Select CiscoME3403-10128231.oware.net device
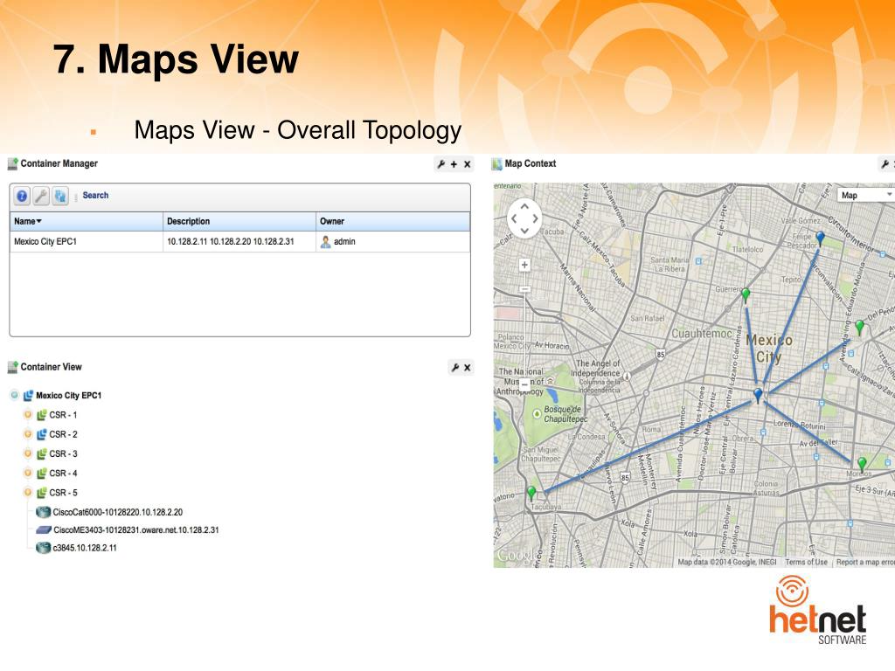 pos(135,530)
